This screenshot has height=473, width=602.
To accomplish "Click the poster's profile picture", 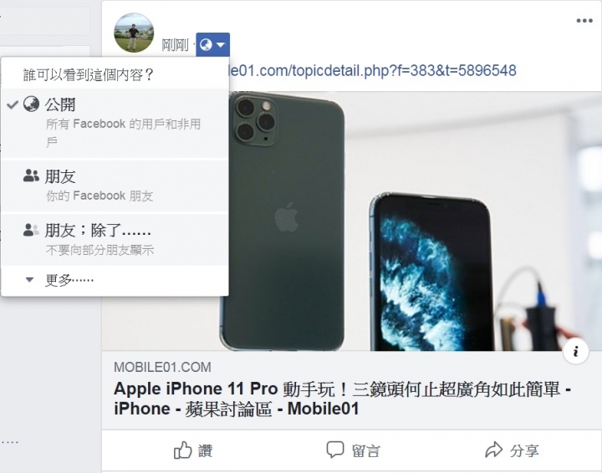I will click(134, 33).
